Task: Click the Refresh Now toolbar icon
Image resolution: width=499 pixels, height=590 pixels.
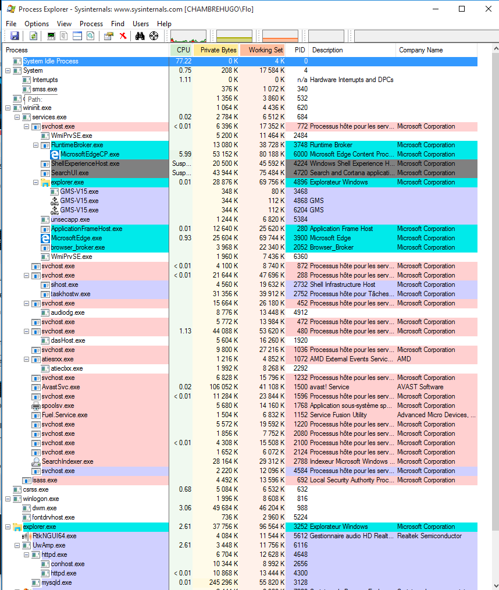Action: coord(34,35)
